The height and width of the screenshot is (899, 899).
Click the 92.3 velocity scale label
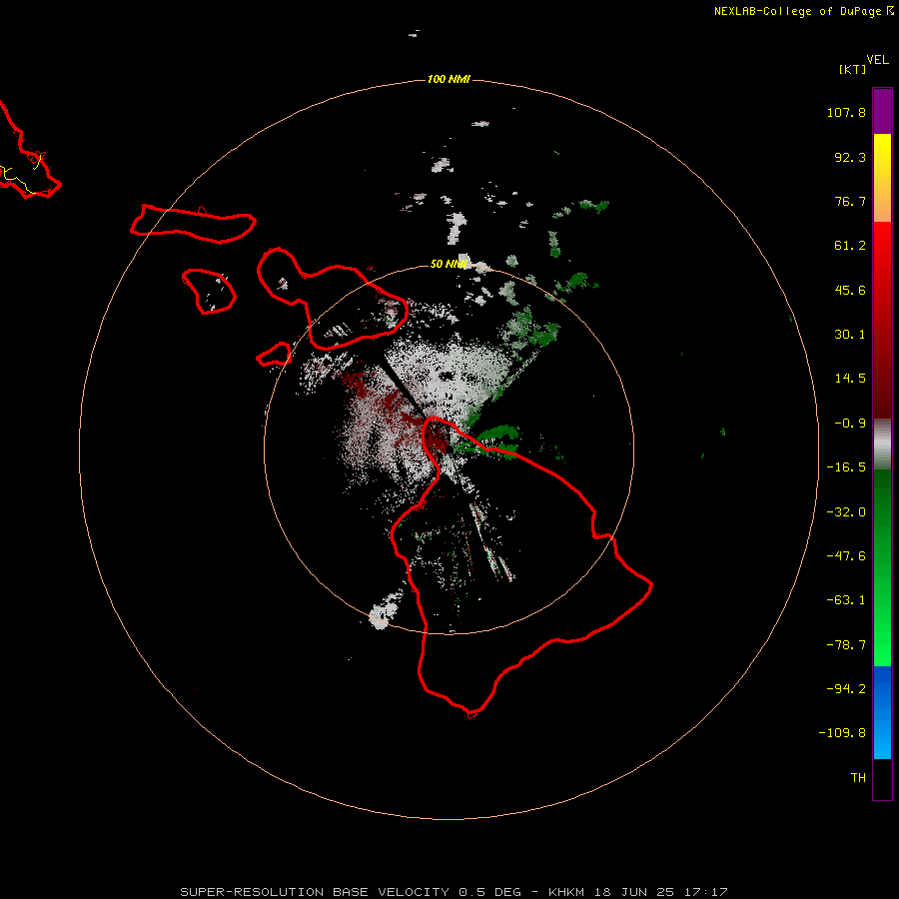tap(850, 157)
